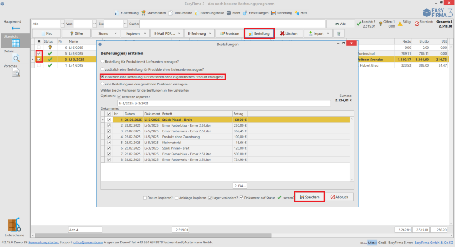Click question mark status icon of Li-6/2025
The image size is (455, 247).
point(50,48)
